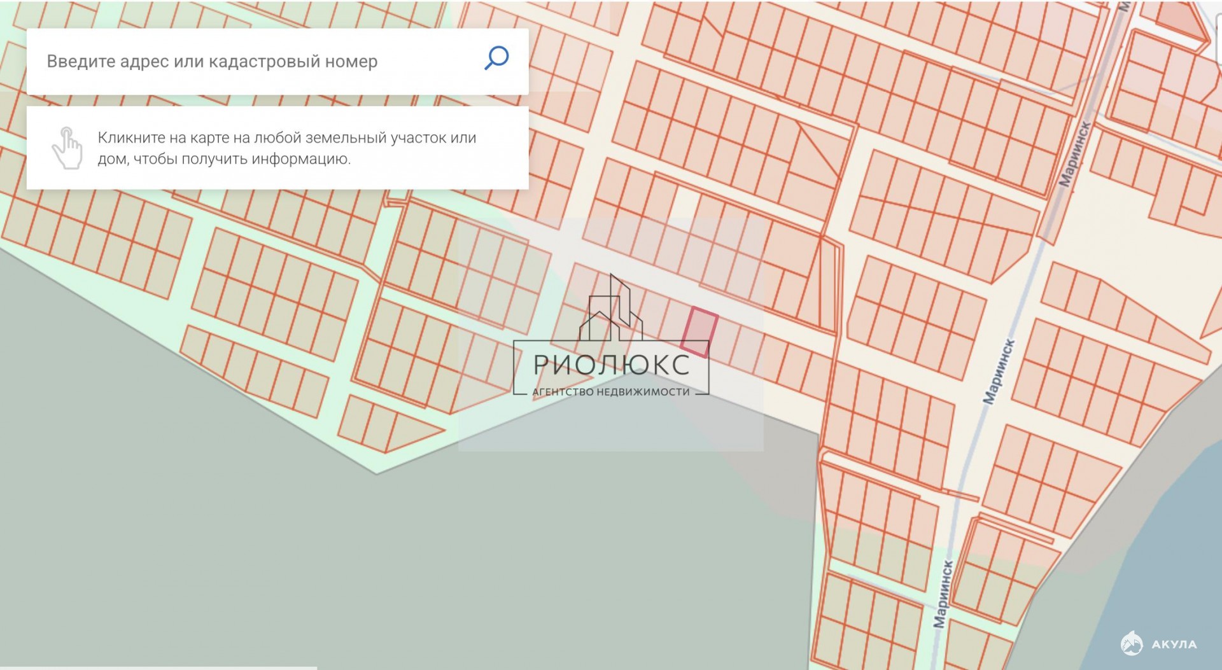Click the address or cadastral number search field
This screenshot has height=670, width=1222.
tap(255, 62)
